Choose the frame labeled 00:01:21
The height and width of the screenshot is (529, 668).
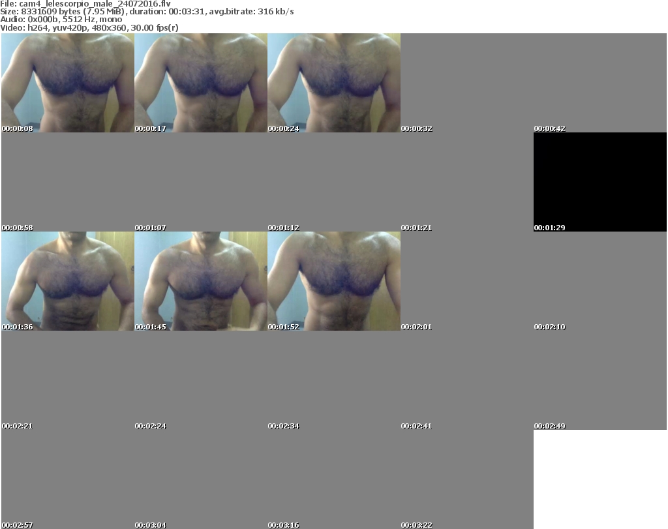[467, 182]
